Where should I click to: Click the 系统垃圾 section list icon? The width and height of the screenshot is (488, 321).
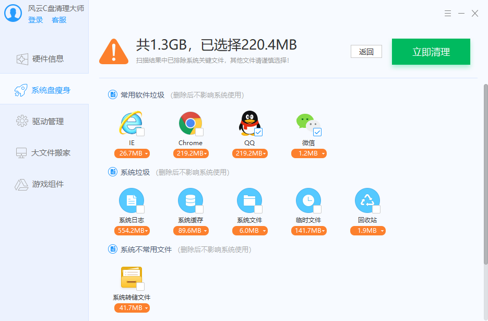click(113, 172)
